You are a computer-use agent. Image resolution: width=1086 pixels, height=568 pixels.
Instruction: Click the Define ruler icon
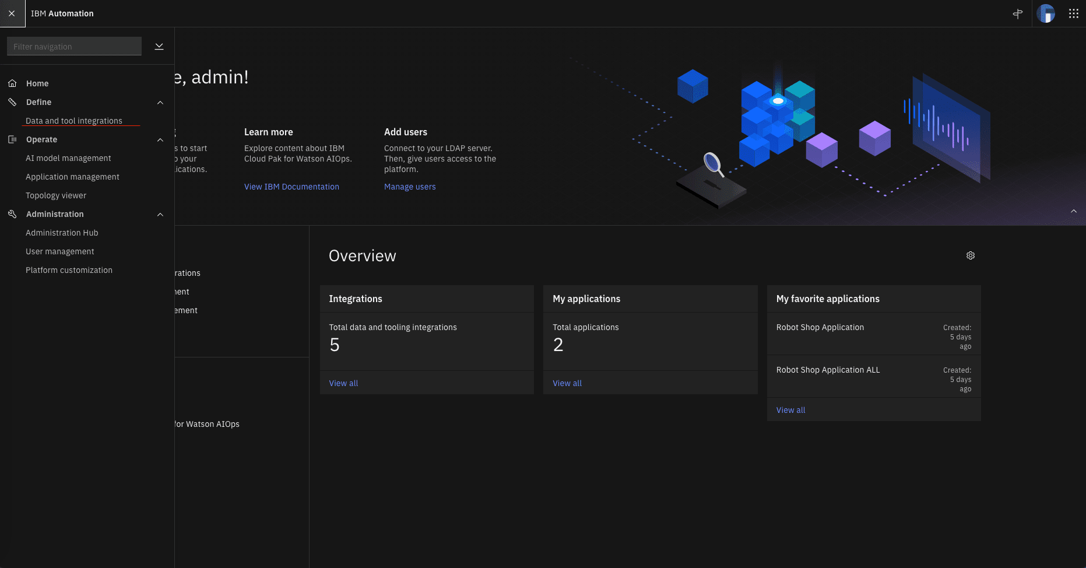pos(12,101)
